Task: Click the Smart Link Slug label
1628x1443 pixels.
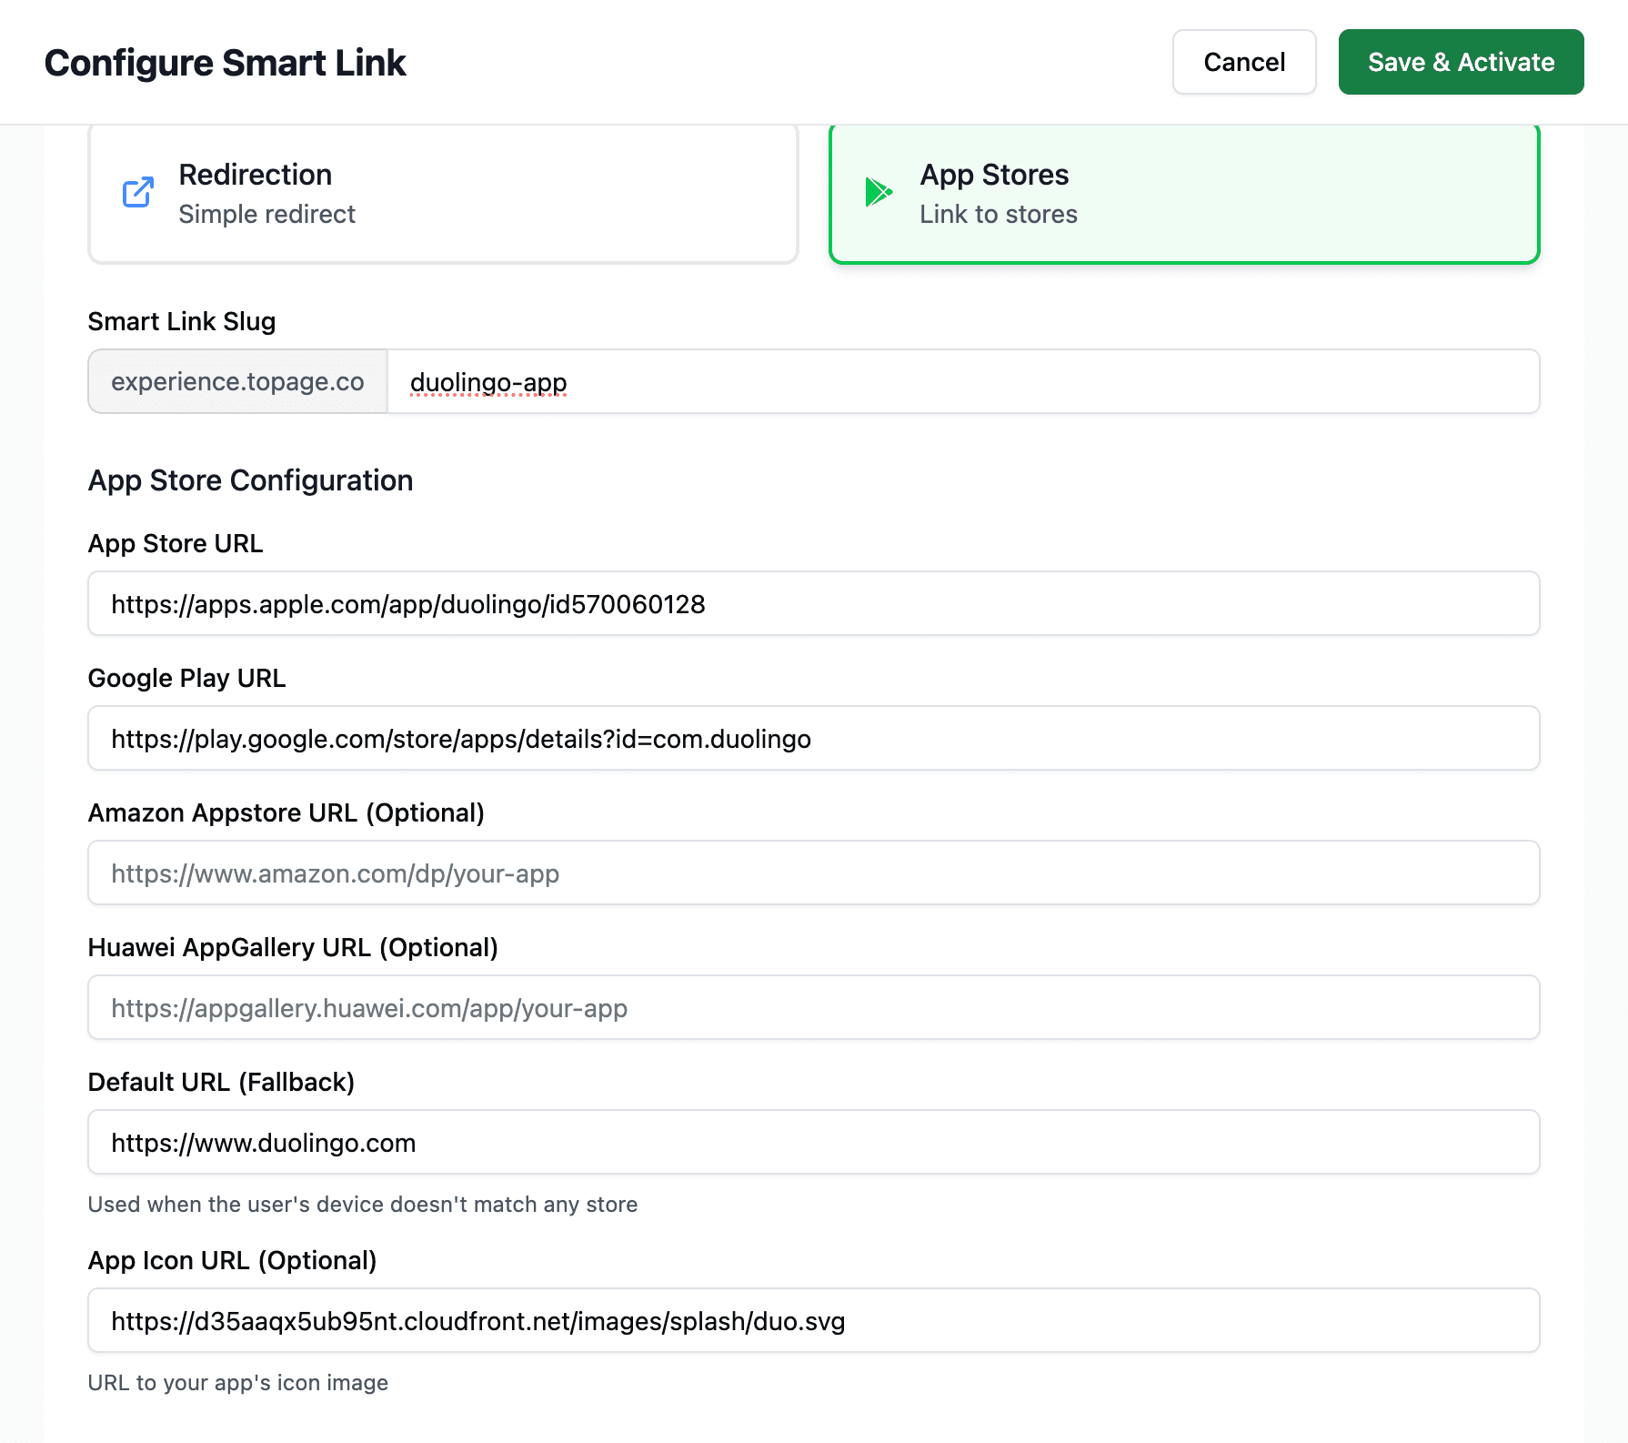Action: [x=182, y=321]
